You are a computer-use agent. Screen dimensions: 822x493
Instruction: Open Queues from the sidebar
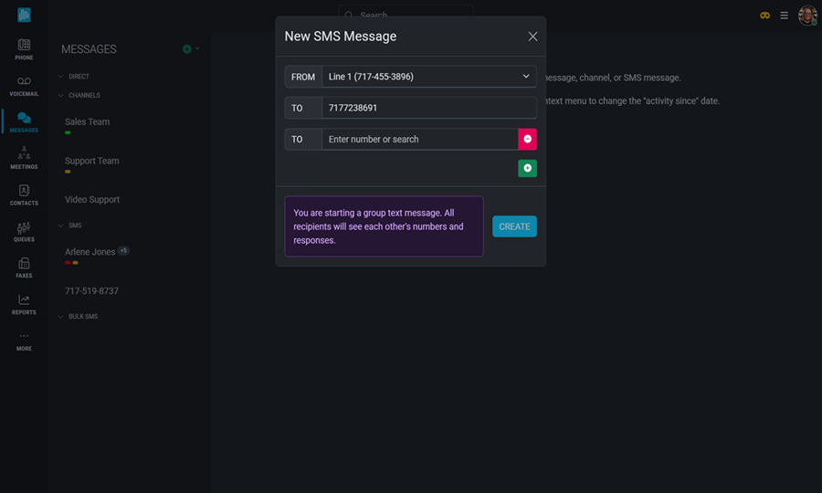pos(24,231)
